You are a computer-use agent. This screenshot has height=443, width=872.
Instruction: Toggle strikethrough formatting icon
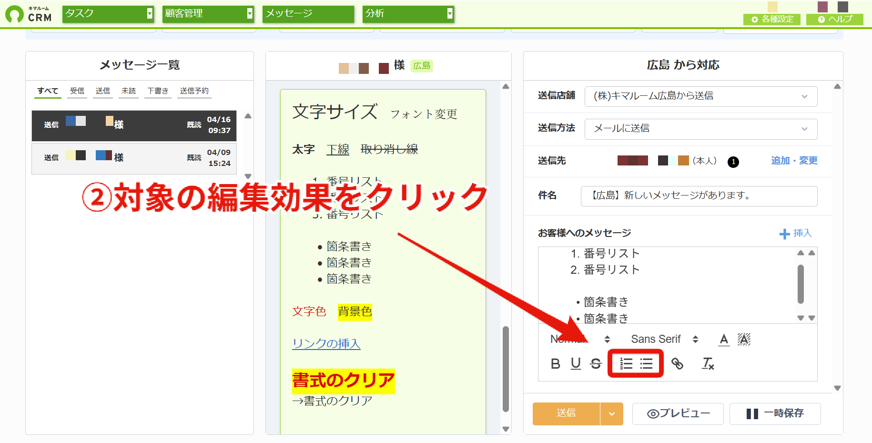pyautogui.click(x=596, y=364)
